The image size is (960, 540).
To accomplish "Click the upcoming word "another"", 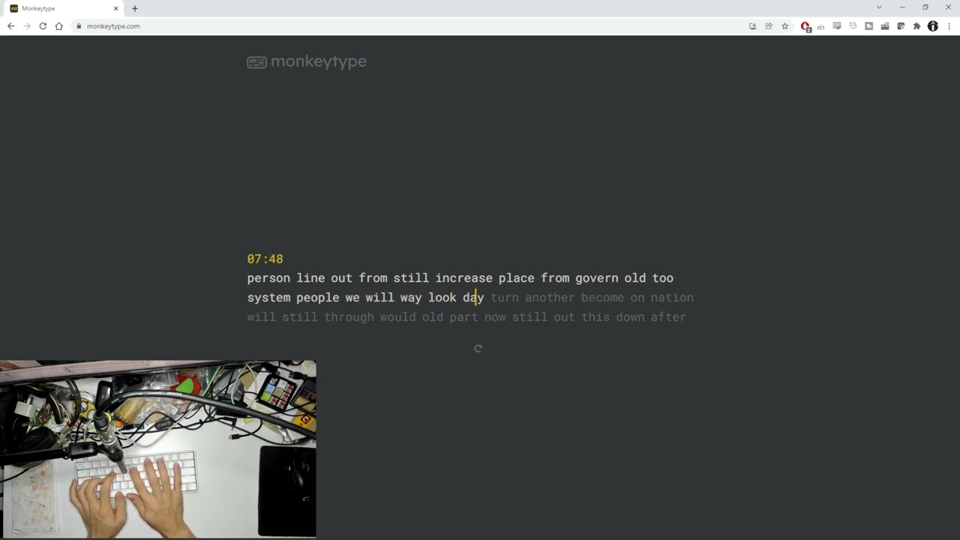I will coord(550,298).
